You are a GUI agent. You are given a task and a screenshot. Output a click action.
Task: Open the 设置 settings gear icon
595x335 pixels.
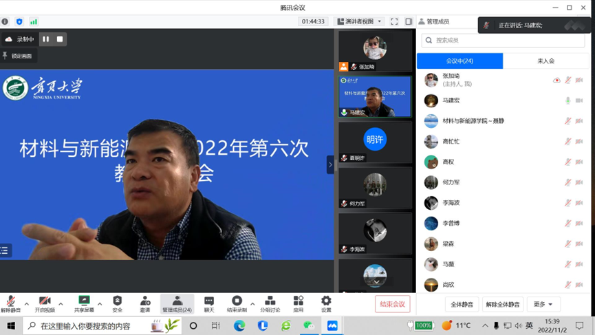tap(326, 301)
